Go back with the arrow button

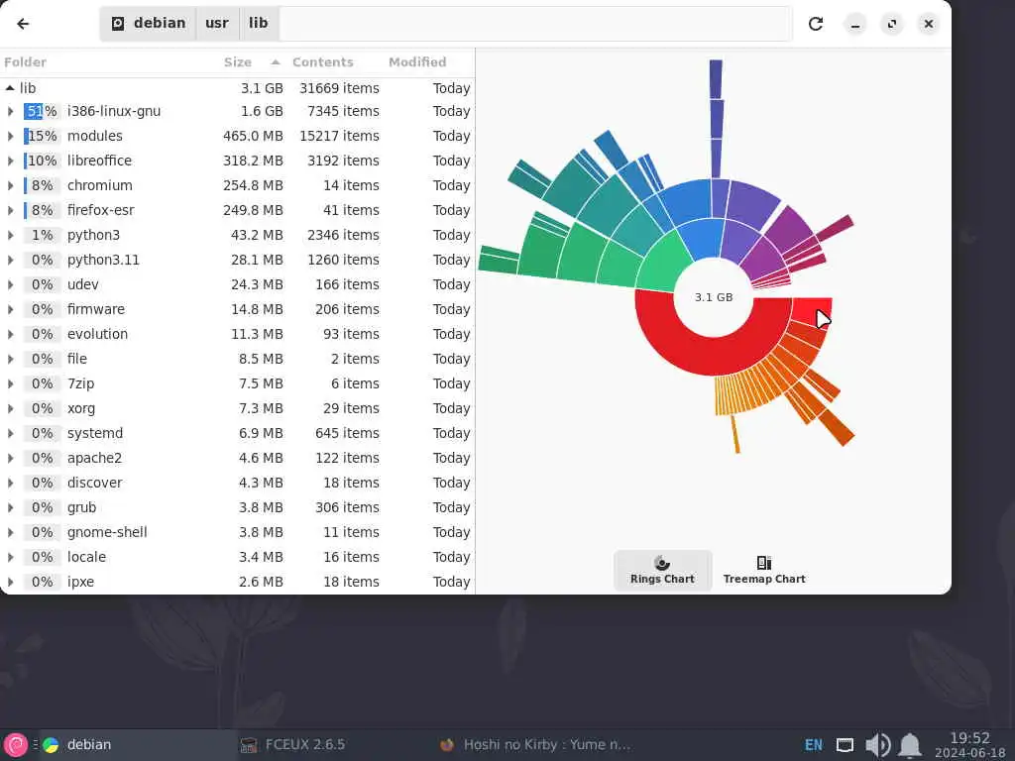(24, 24)
